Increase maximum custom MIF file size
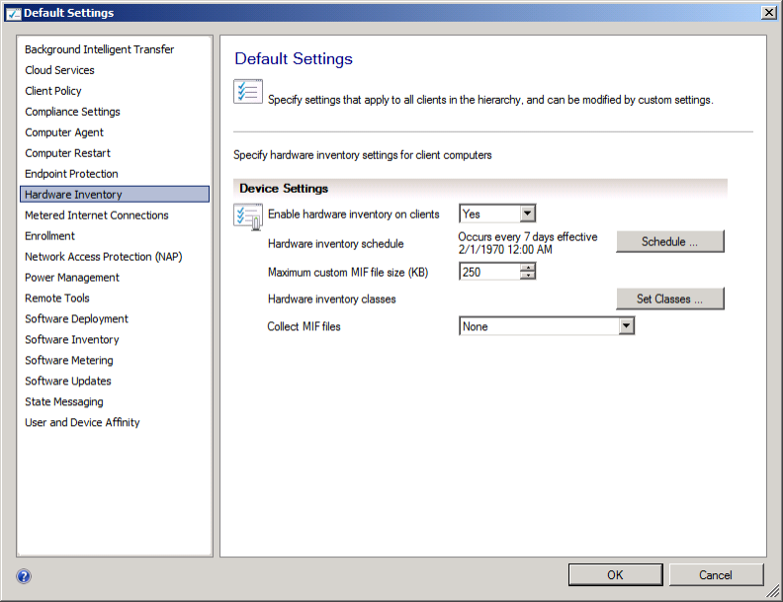 [x=528, y=267]
